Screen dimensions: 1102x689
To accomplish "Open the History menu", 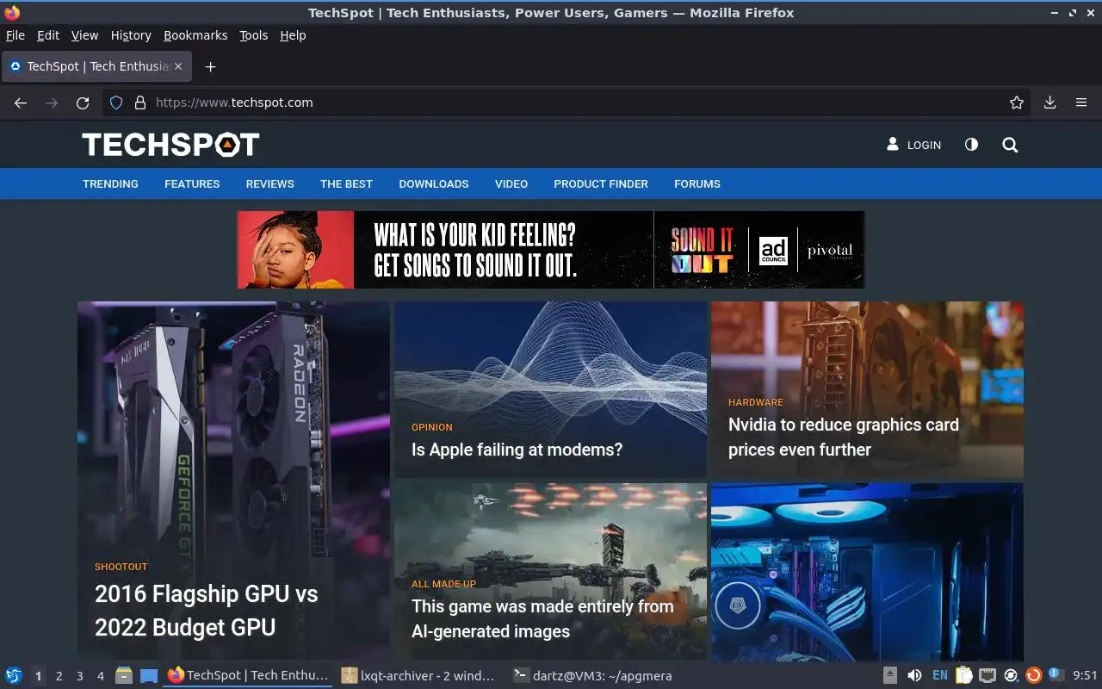I will tap(131, 35).
